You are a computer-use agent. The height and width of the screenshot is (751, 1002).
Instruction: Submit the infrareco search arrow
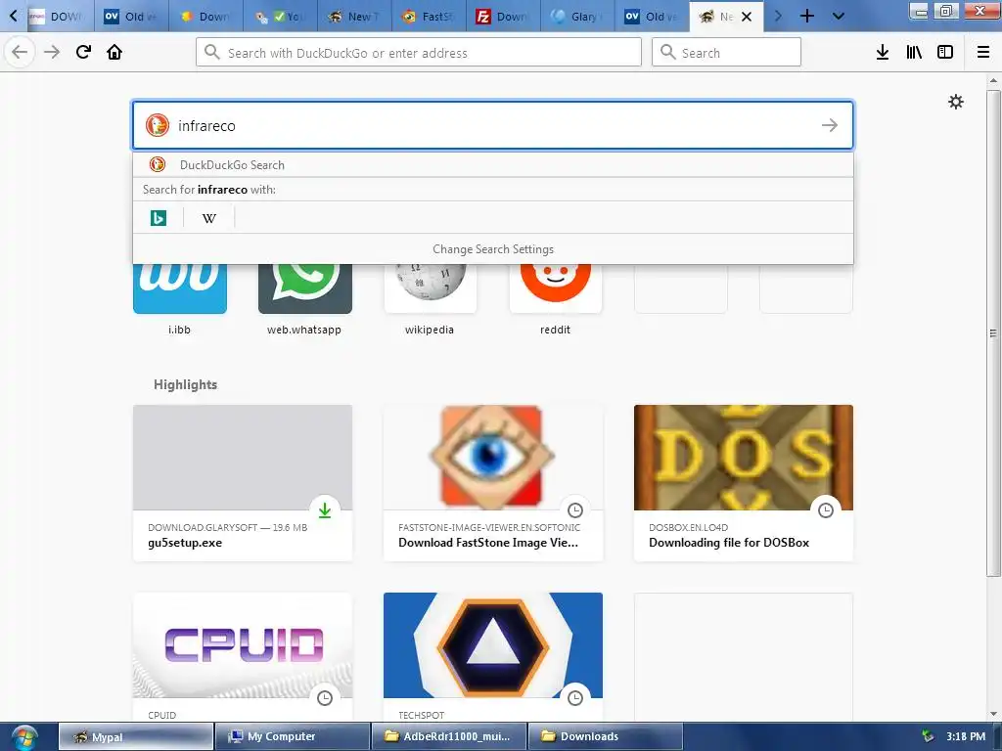point(830,125)
